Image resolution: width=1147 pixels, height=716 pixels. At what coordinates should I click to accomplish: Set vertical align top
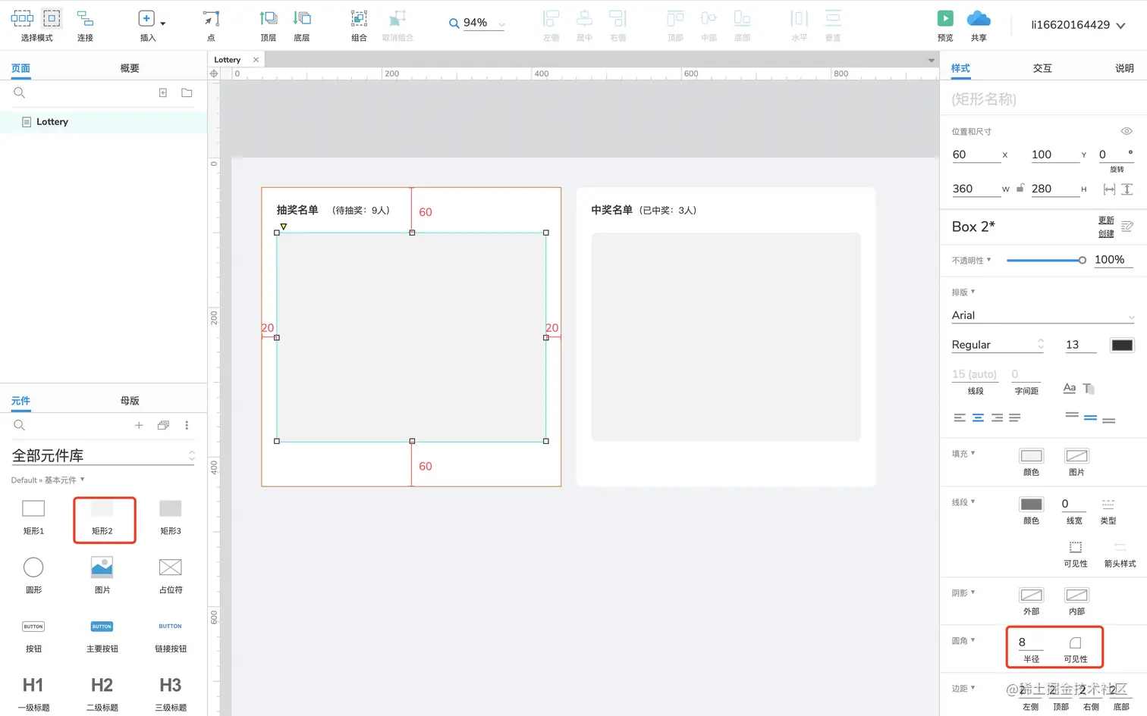tap(1072, 415)
